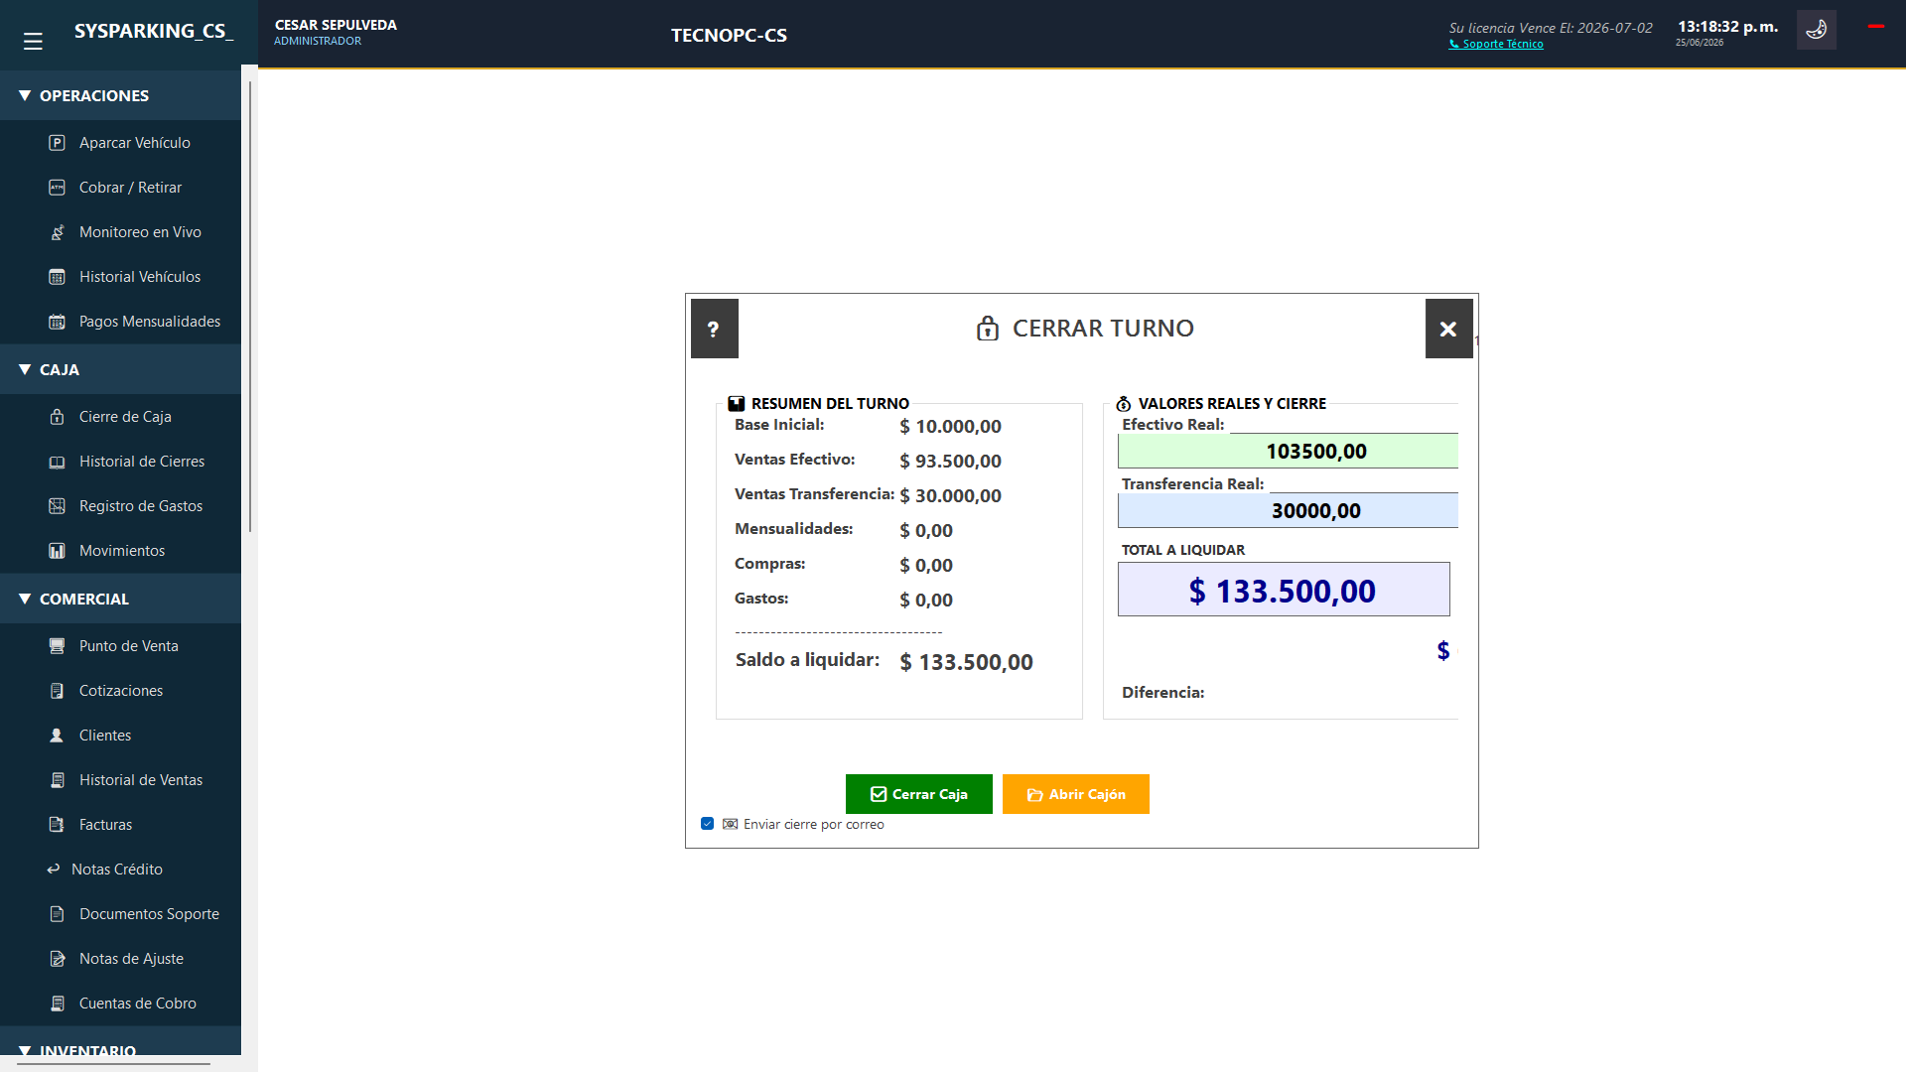Go to Historial de Cierres
This screenshot has width=1906, height=1072.
coord(120,462)
